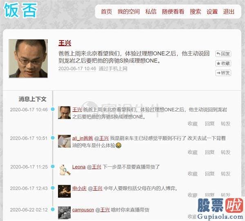The width and height of the screenshot is (245, 221).
Task: Click the 回复 button with reply arrow icon
Action: pos(223,54)
